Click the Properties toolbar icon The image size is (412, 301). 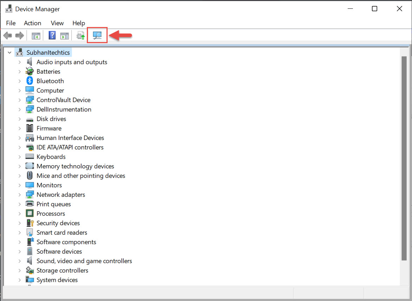click(64, 35)
